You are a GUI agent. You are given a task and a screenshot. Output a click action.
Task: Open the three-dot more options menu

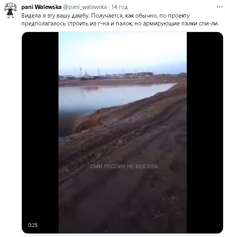pyautogui.click(x=220, y=7)
